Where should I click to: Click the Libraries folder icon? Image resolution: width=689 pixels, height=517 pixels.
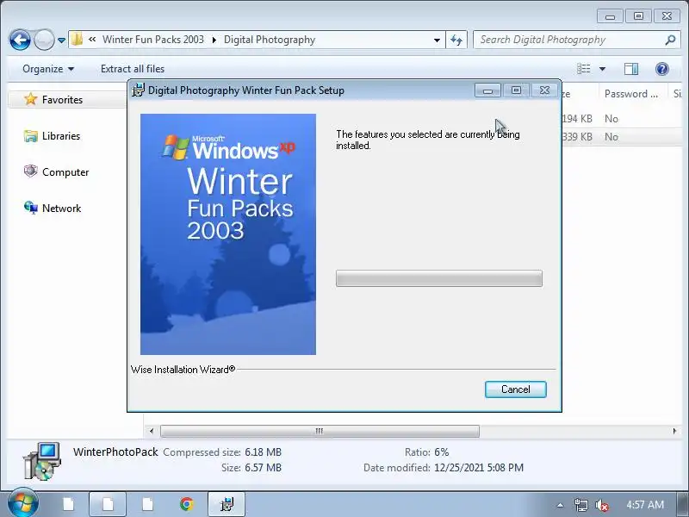point(30,136)
